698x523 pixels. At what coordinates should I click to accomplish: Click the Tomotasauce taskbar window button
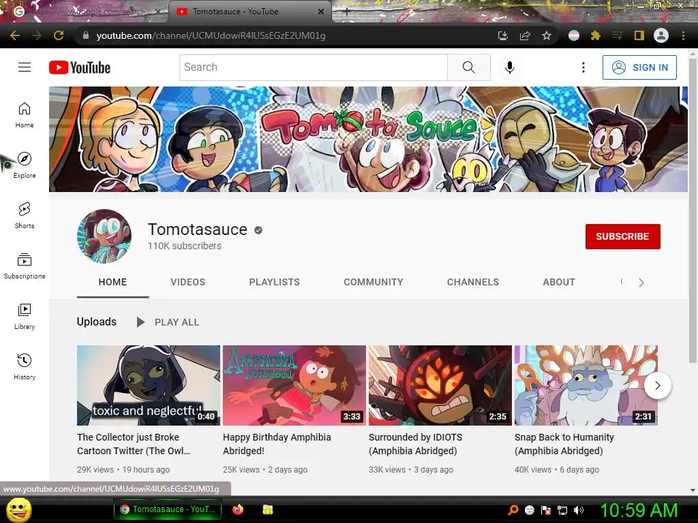pyautogui.click(x=168, y=509)
